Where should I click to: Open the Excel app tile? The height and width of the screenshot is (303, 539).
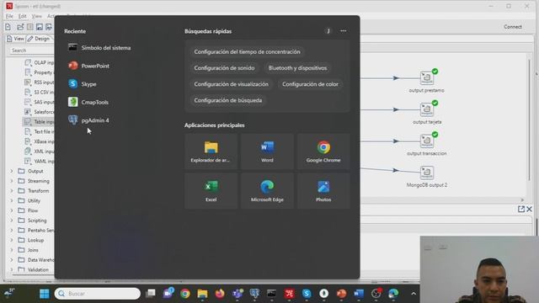click(x=211, y=191)
